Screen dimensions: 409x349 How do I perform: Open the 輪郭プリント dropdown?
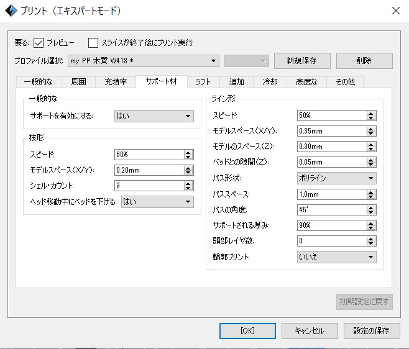click(x=337, y=257)
